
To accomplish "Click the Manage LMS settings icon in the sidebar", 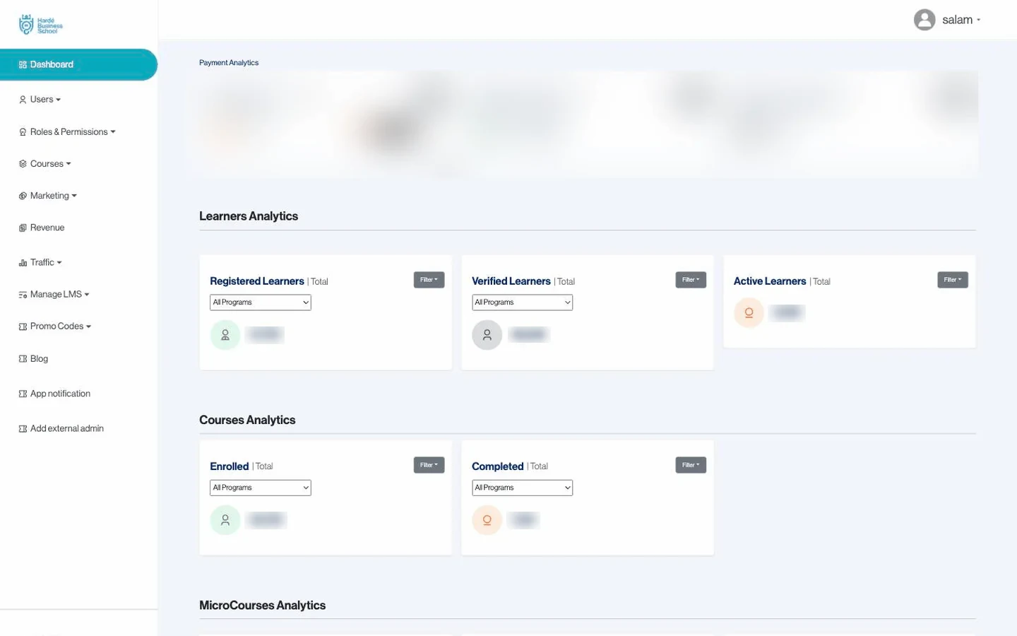I will click(23, 295).
